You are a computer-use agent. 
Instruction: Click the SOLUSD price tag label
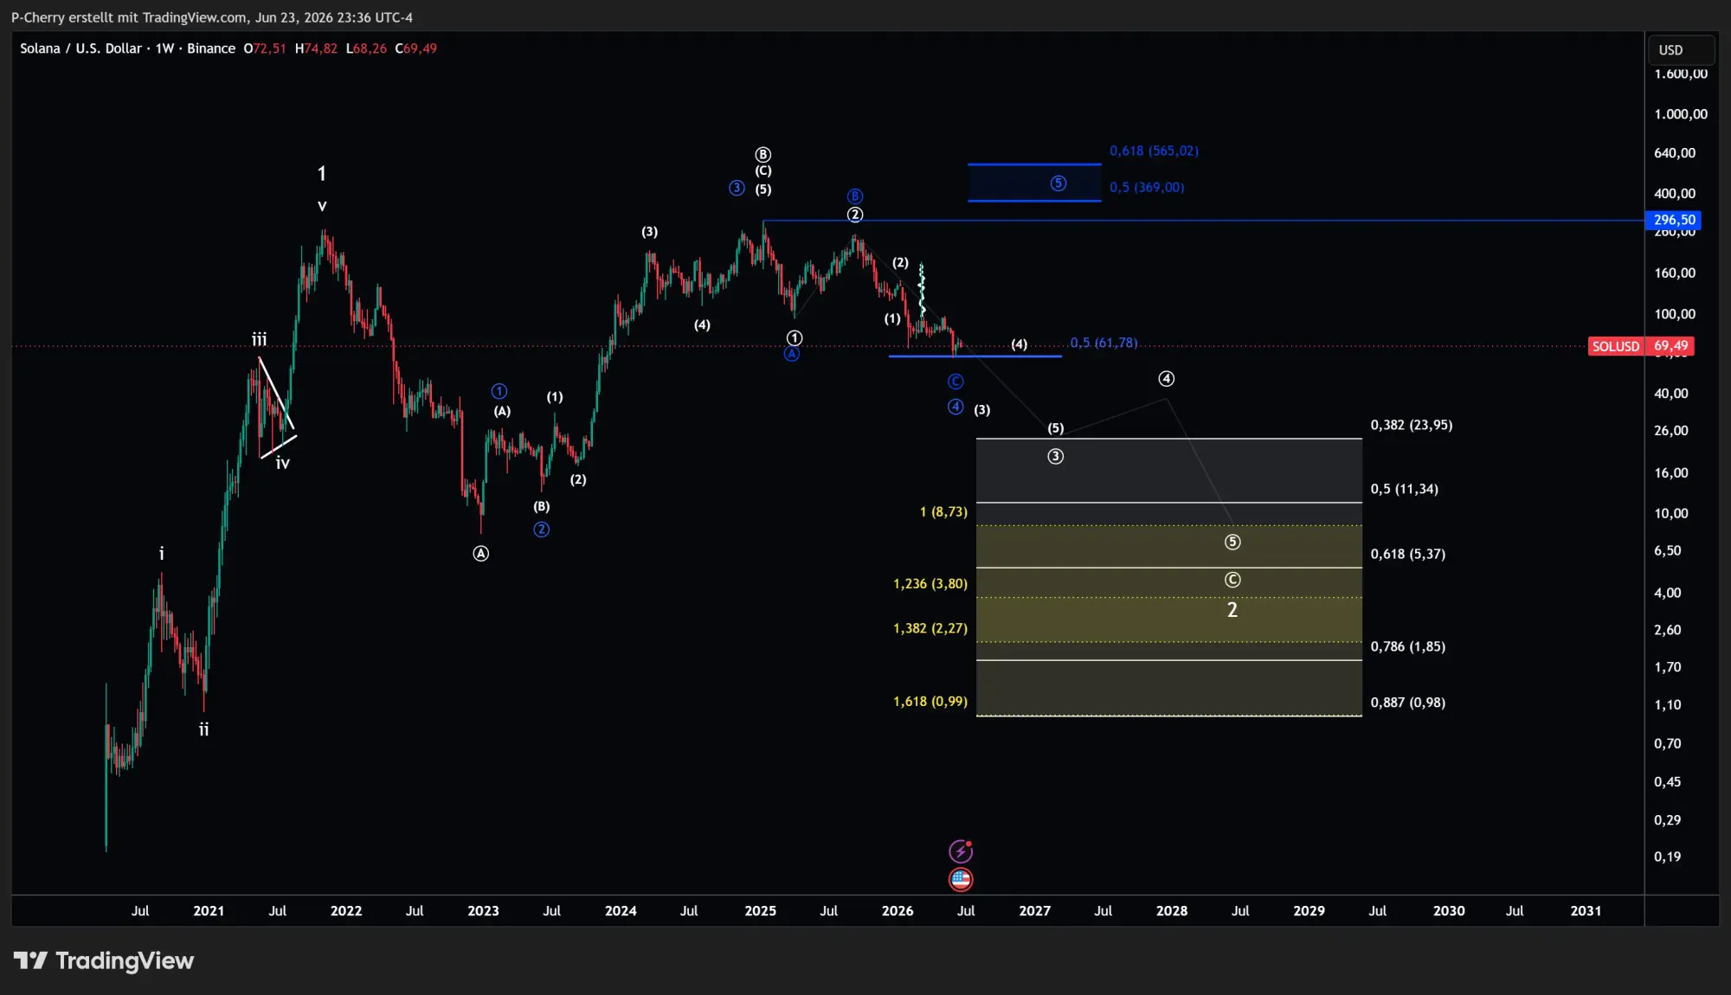click(x=1615, y=346)
